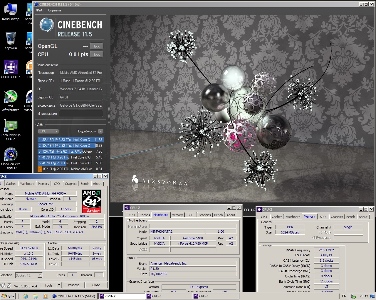Run the CPU test with Пуск

point(96,54)
